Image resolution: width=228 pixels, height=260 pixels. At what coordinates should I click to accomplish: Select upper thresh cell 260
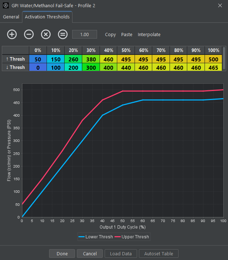(73, 59)
